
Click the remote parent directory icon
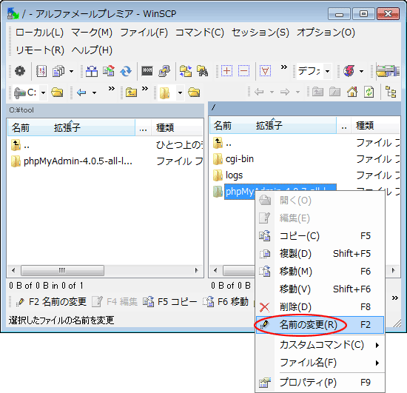[x=317, y=92]
